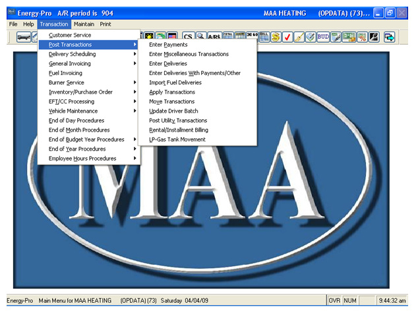
Task: Click the gold dollar sign toolbar icon
Action: click(x=276, y=37)
